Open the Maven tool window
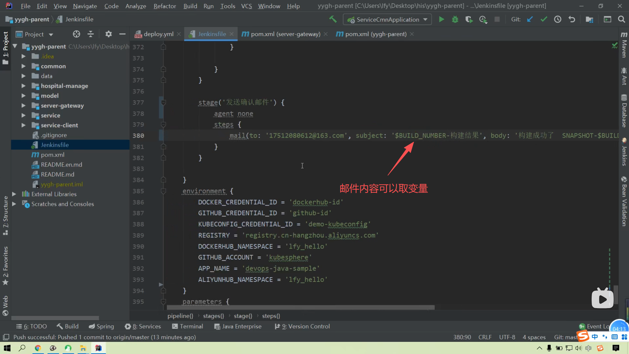The width and height of the screenshot is (629, 354). [624, 45]
